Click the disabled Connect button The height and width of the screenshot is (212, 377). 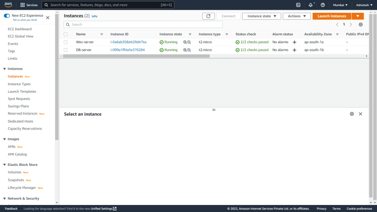pyautogui.click(x=229, y=16)
